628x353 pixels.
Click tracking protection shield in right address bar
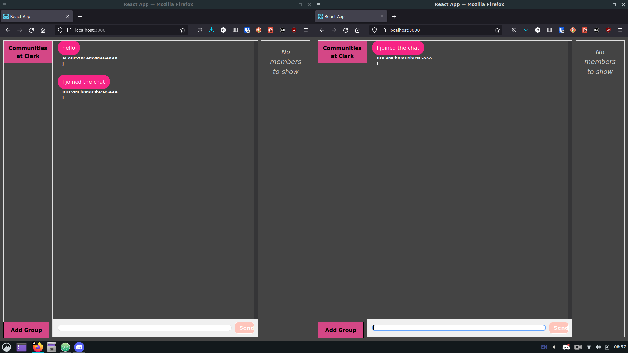[375, 30]
